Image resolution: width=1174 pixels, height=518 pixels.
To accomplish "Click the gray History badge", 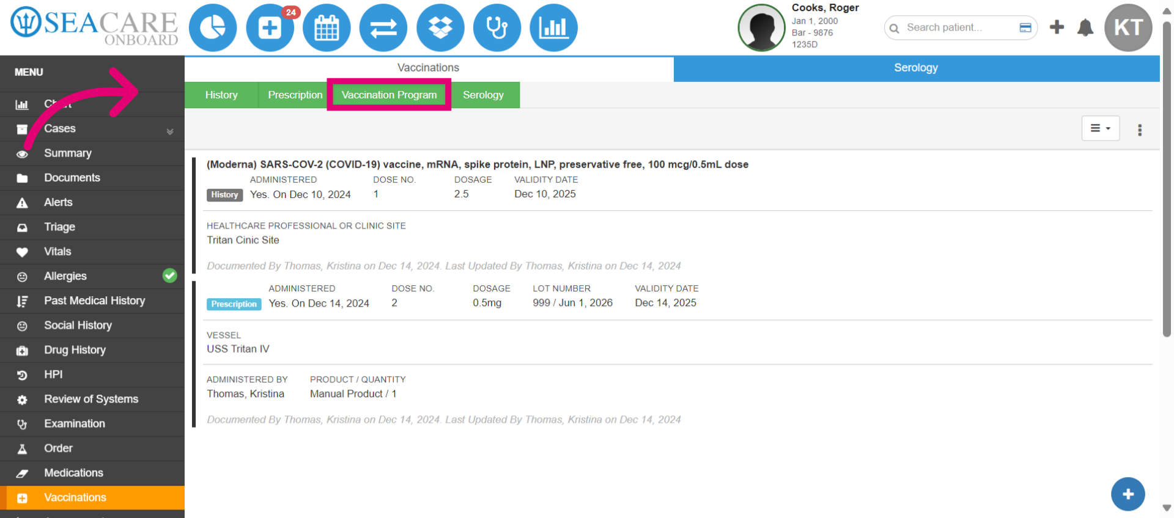I will coord(224,195).
